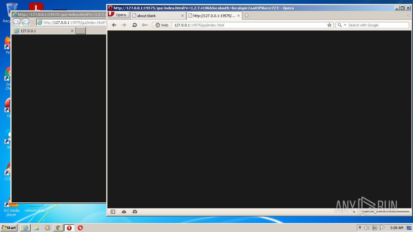The image size is (413, 232).
Task: Toggle Opera panels button in status bar
Action: coord(113,212)
